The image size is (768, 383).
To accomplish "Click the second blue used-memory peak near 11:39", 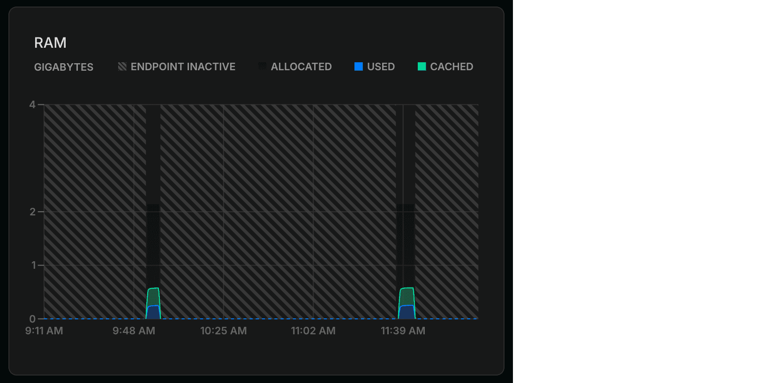I will pyautogui.click(x=407, y=313).
